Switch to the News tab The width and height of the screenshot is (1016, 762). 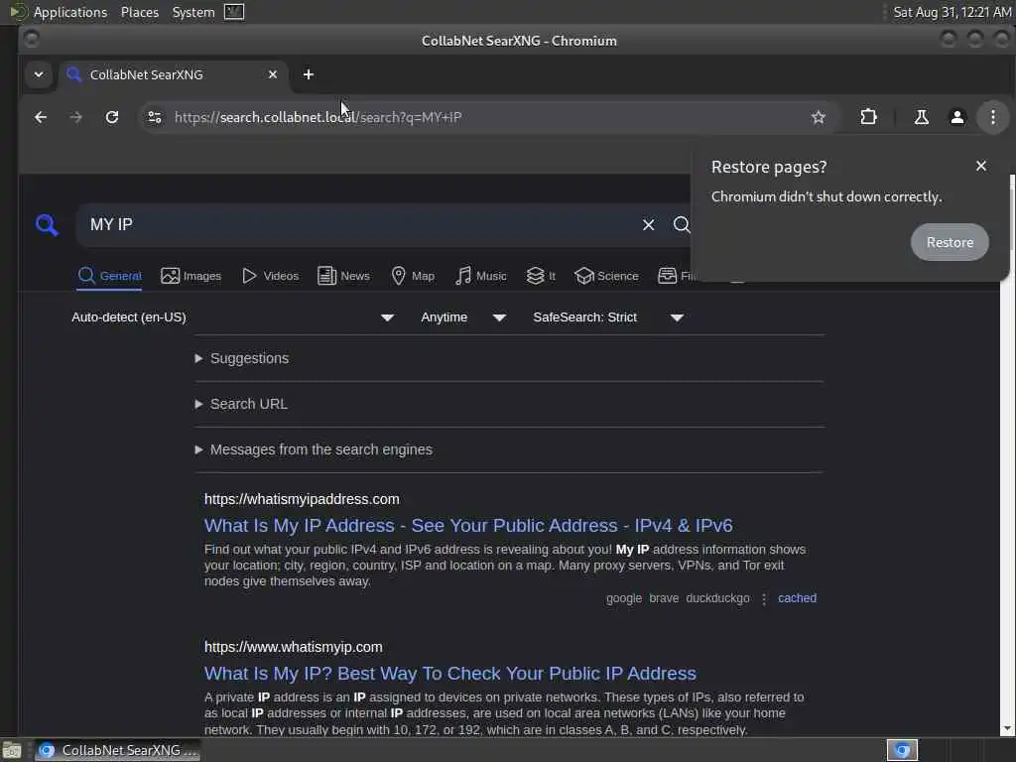[344, 276]
